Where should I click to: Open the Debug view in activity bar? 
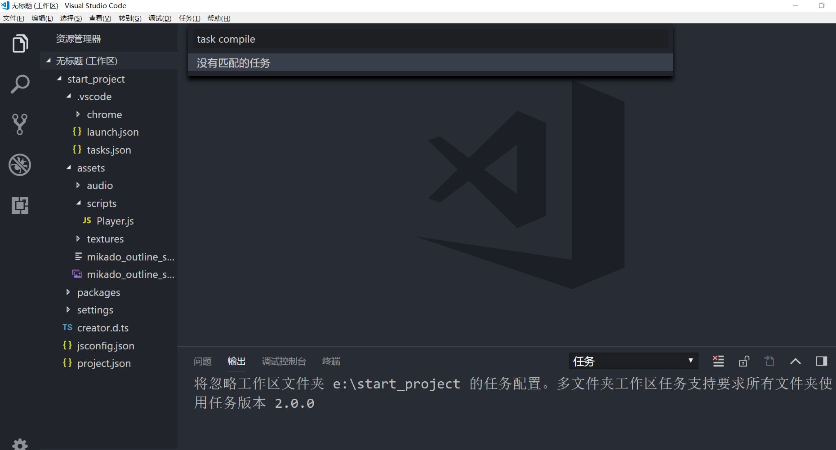coord(20,165)
